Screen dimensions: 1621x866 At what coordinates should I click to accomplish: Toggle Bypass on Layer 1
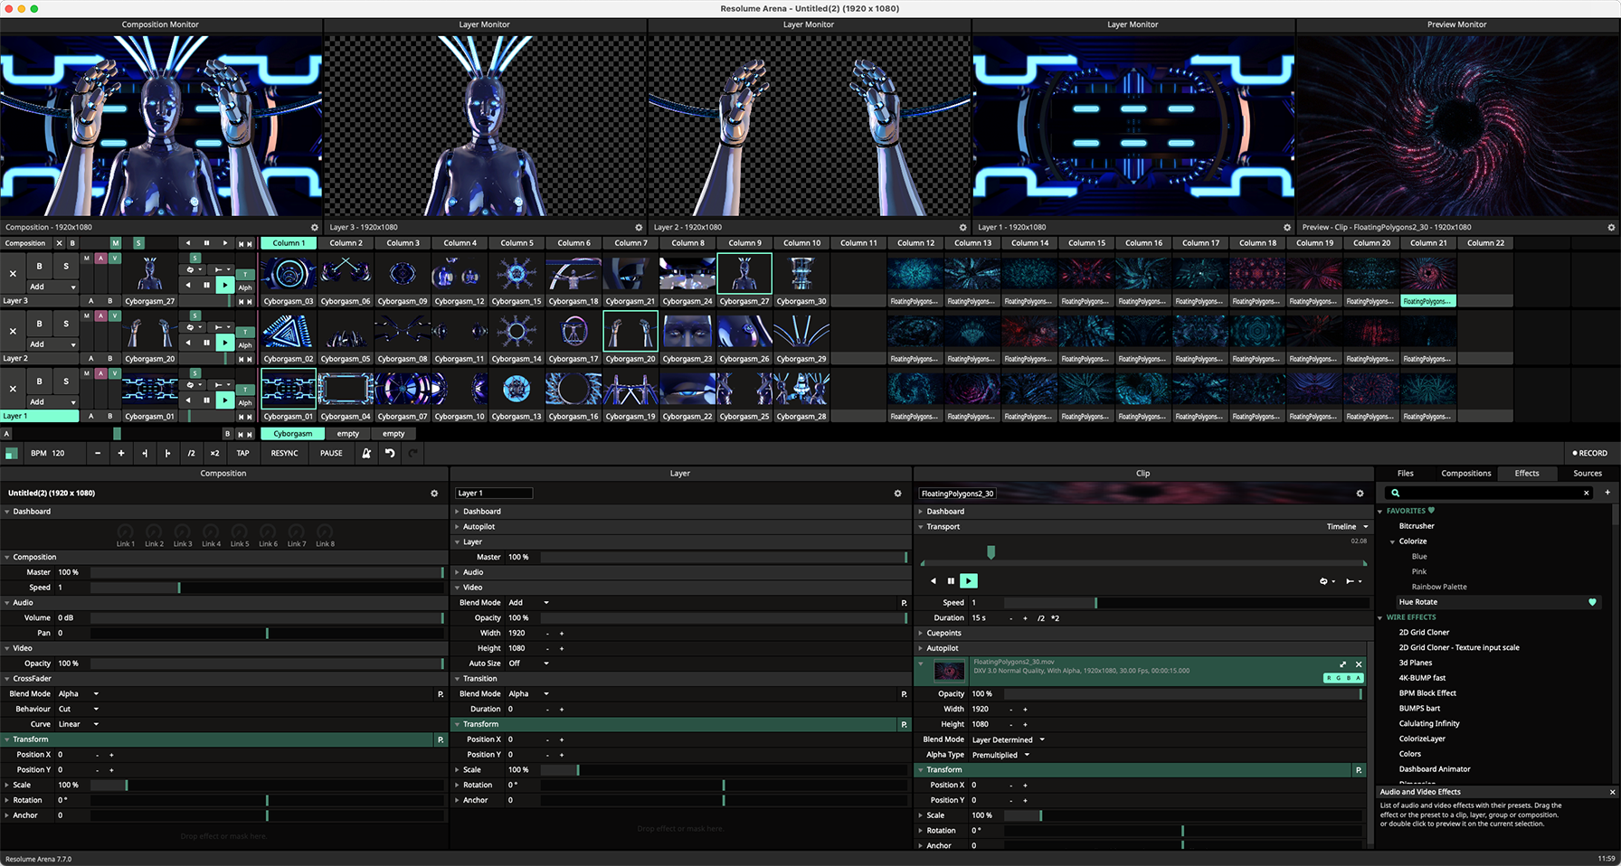[x=39, y=381]
